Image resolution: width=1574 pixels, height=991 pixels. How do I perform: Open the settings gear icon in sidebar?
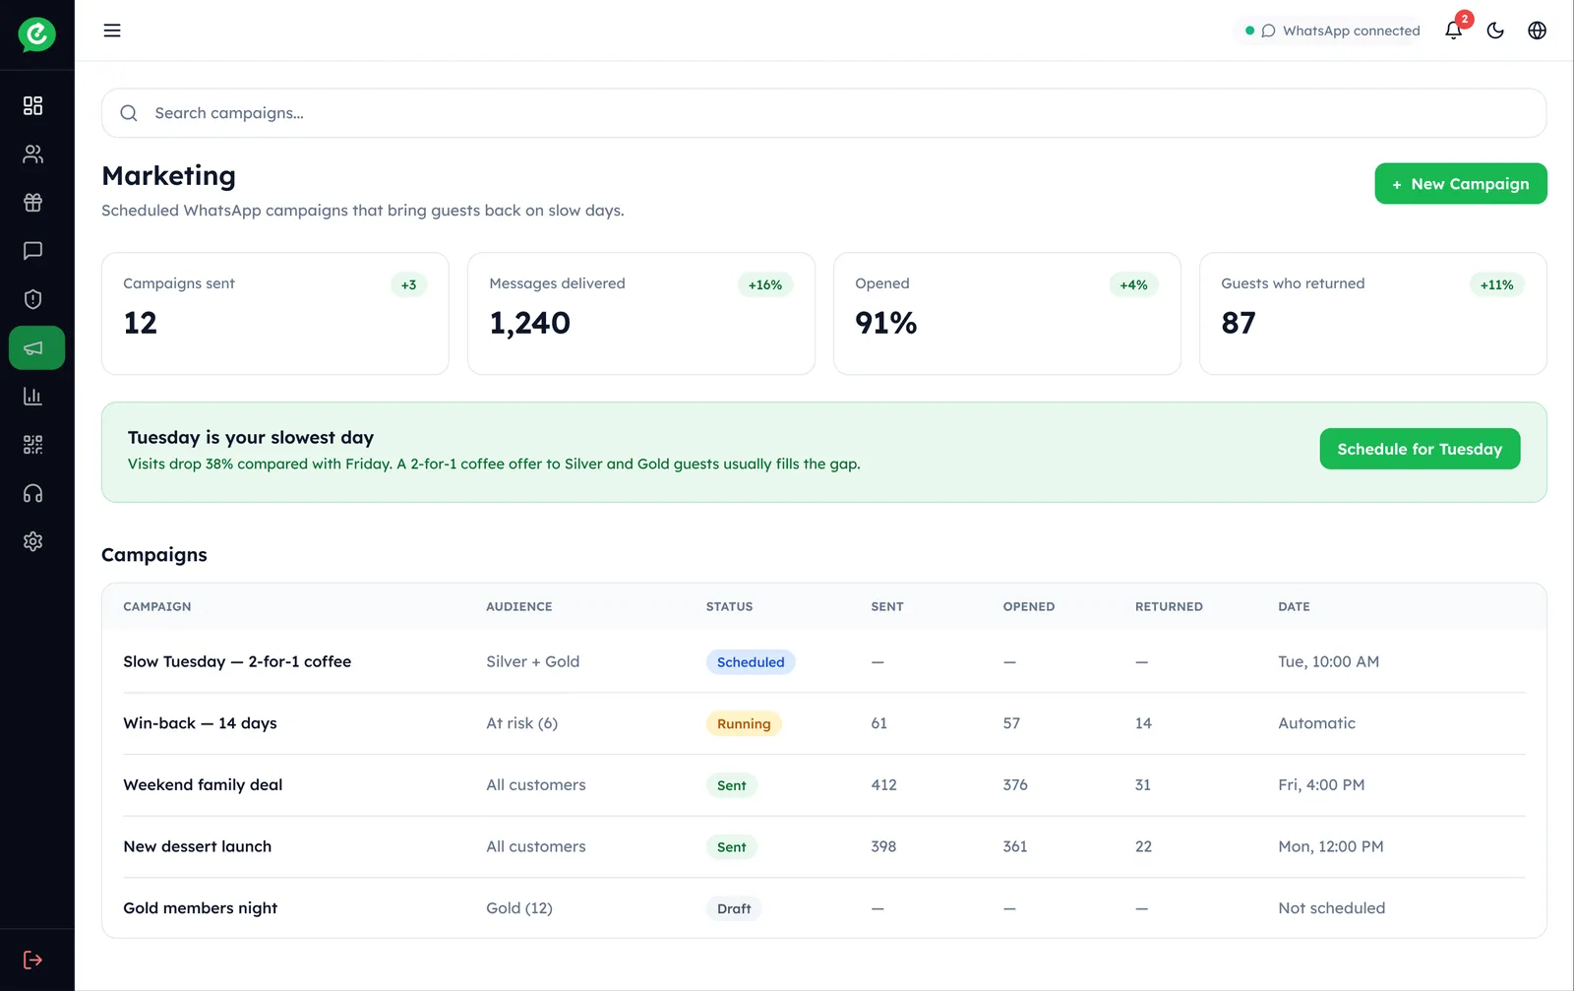33,541
